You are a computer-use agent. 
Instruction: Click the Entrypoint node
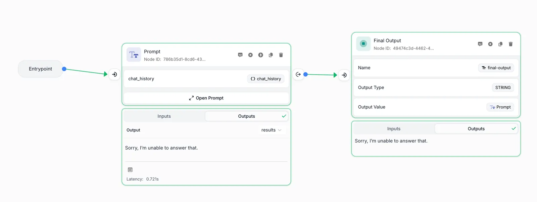(x=40, y=69)
